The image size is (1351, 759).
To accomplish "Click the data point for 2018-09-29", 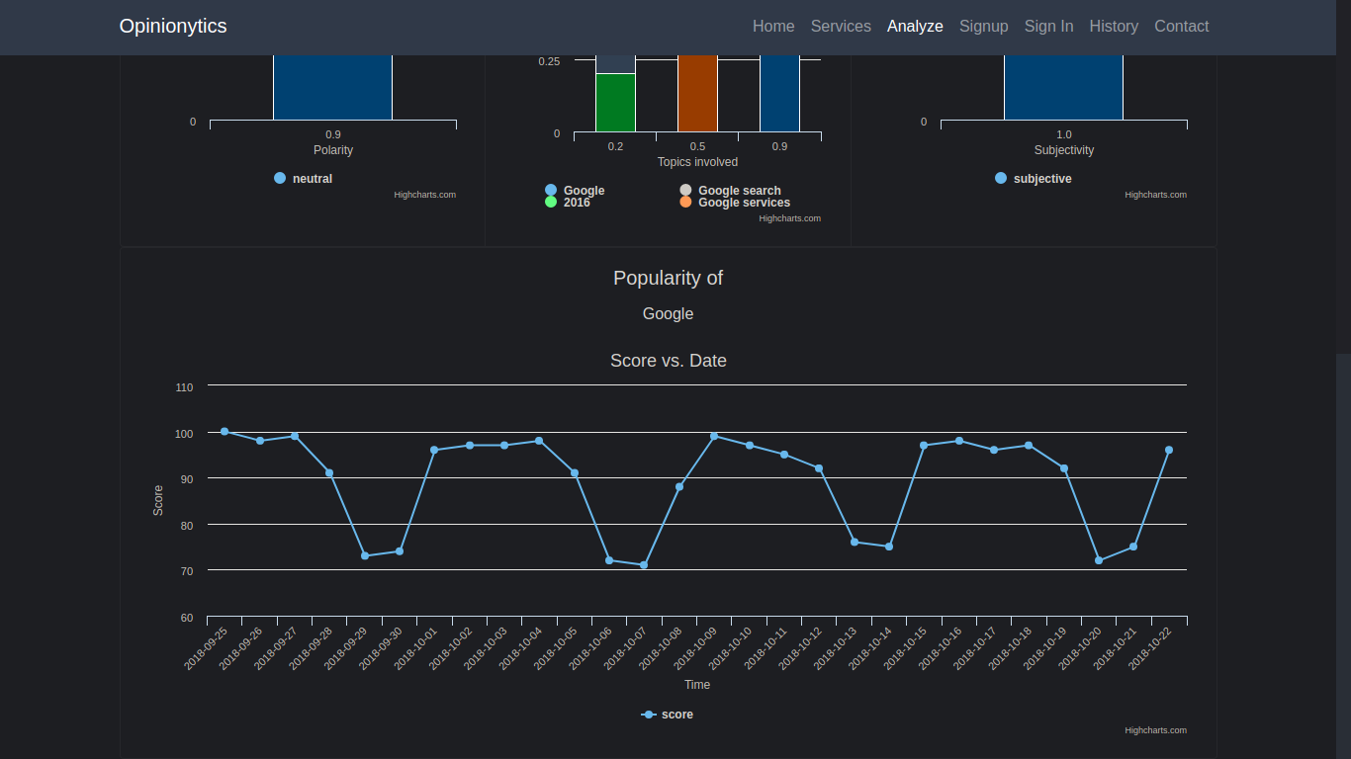I will tap(365, 556).
